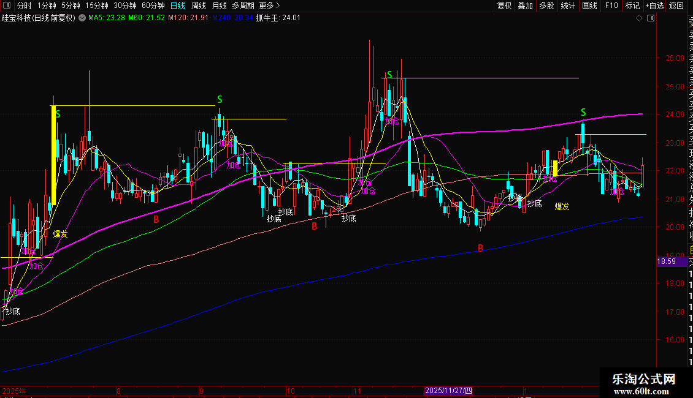Click the M120: 21.91 indicator label
The width and height of the screenshot is (693, 398).
point(188,18)
